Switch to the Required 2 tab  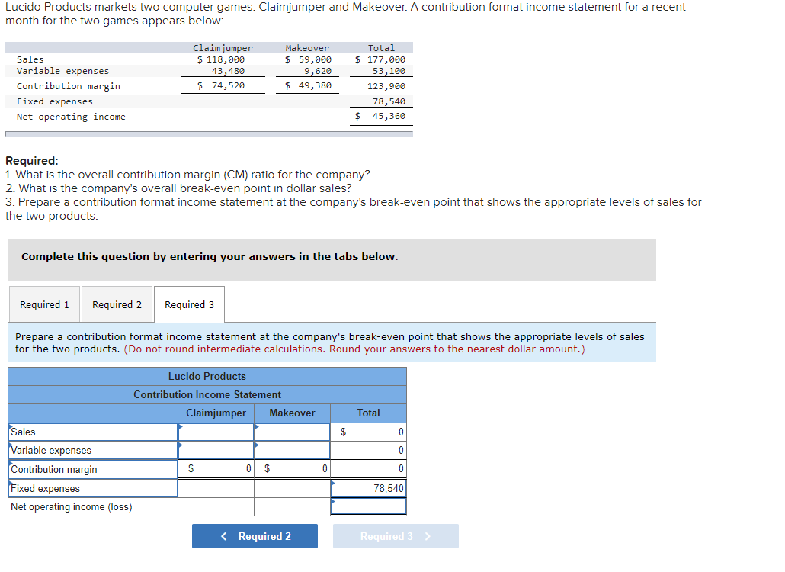[117, 304]
